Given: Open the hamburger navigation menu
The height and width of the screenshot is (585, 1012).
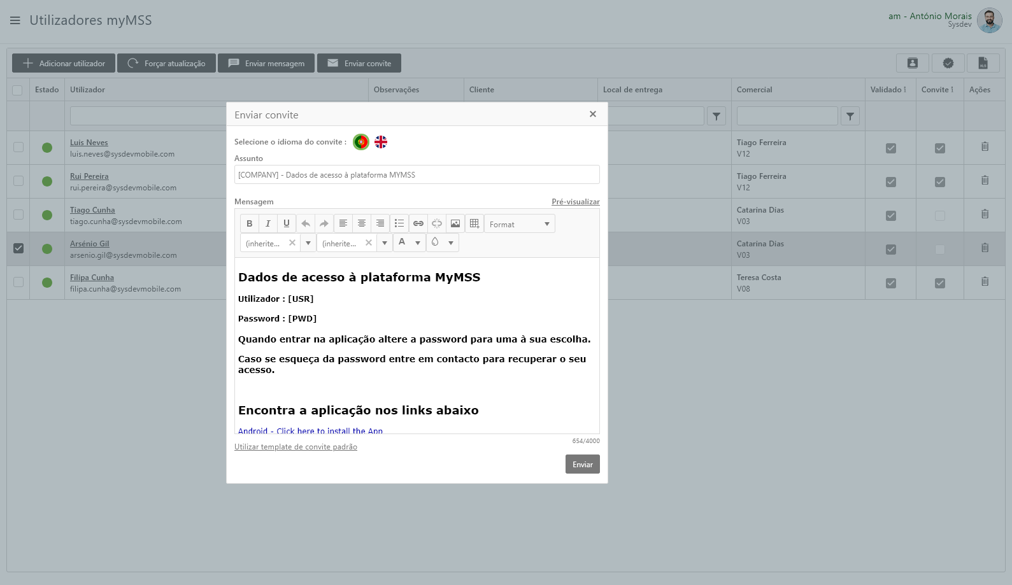Looking at the screenshot, I should click(15, 20).
